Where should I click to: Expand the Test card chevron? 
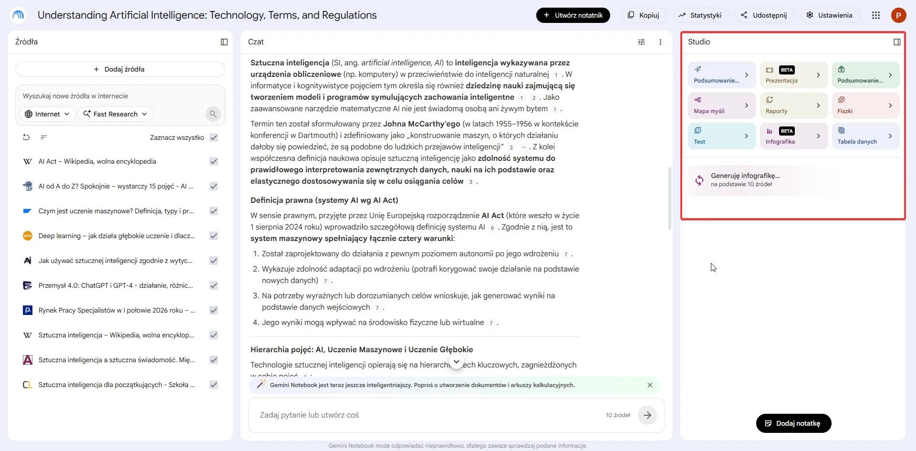point(747,136)
